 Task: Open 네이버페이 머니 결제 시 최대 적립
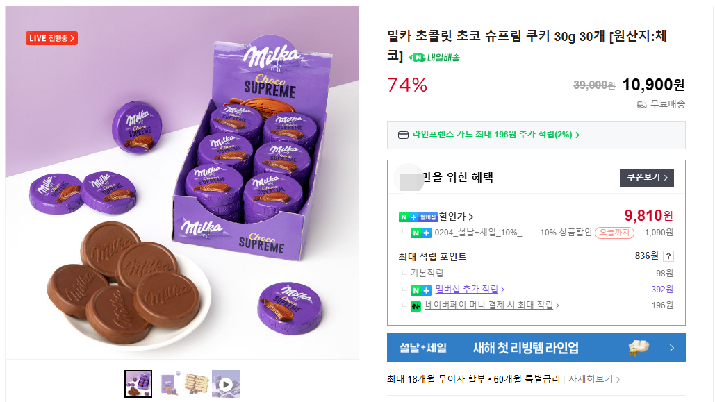(492, 305)
